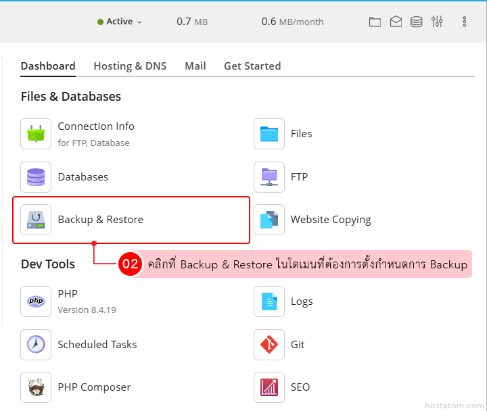Click the Scheduled Tasks clock icon
Image resolution: width=487 pixels, height=411 pixels.
36,345
